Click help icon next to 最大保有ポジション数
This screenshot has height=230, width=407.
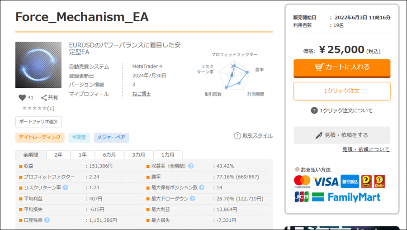tap(202, 187)
